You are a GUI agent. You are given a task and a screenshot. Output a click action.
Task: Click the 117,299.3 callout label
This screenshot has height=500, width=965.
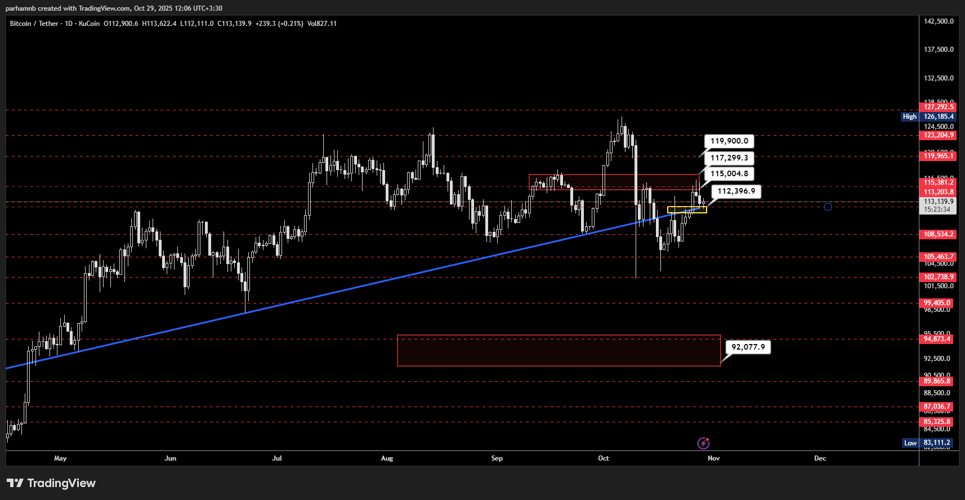[x=729, y=158]
